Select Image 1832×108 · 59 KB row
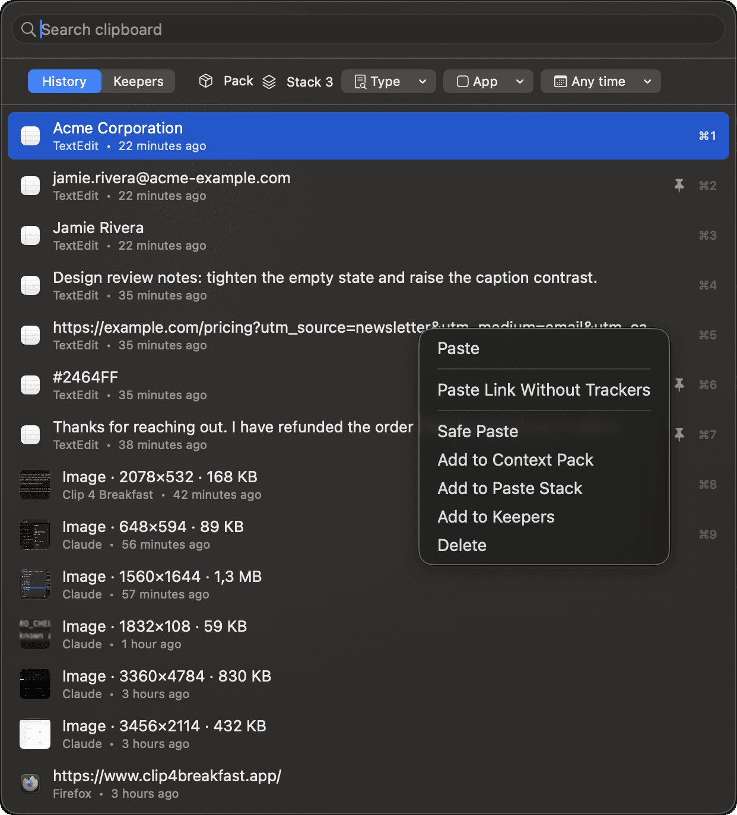This screenshot has height=815, width=737. coord(368,634)
